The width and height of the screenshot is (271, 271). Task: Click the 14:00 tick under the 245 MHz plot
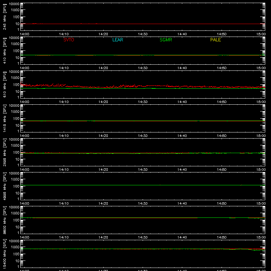point(24,34)
